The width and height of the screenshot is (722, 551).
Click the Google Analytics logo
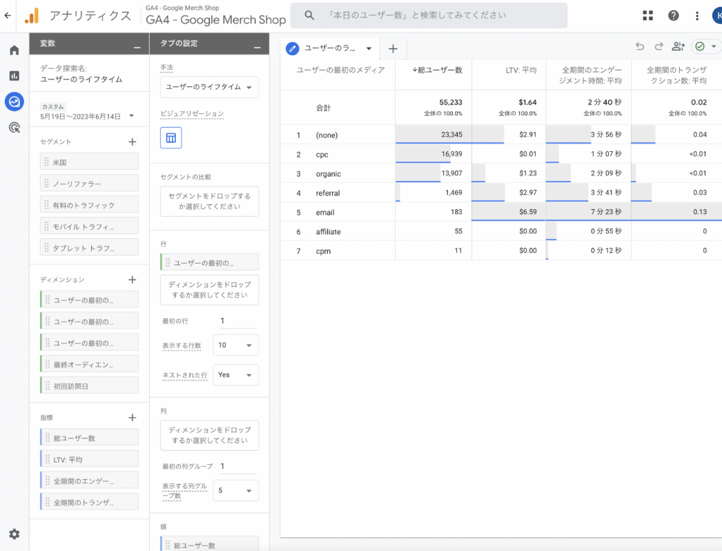(32, 16)
